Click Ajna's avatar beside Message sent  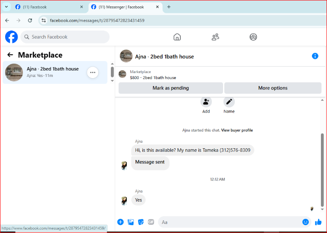pyautogui.click(x=124, y=166)
